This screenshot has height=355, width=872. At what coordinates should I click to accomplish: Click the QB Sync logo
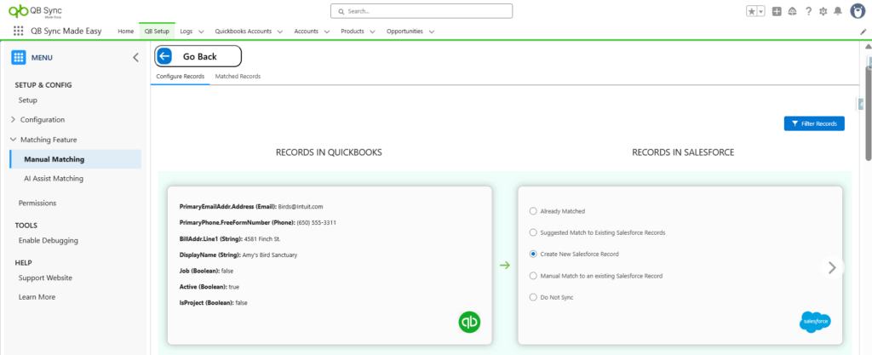point(35,10)
